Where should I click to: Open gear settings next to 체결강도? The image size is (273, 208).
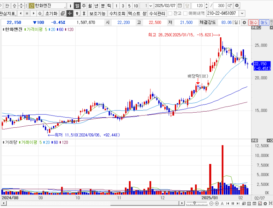click(x=244, y=22)
